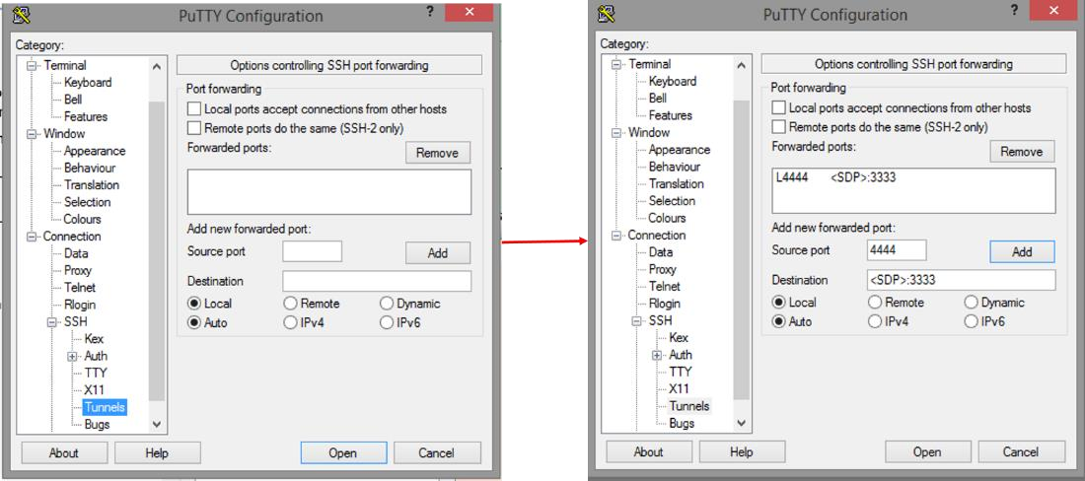Select X11 category in right window tree
The width and height of the screenshot is (1085, 481).
coord(679,388)
